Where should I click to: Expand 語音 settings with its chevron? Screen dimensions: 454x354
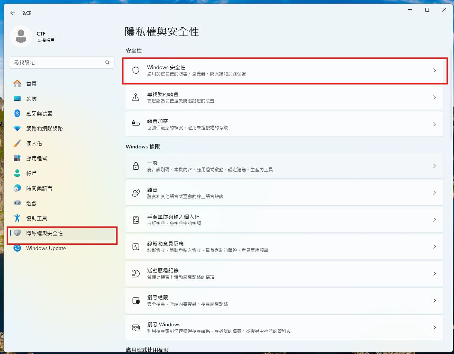435,193
